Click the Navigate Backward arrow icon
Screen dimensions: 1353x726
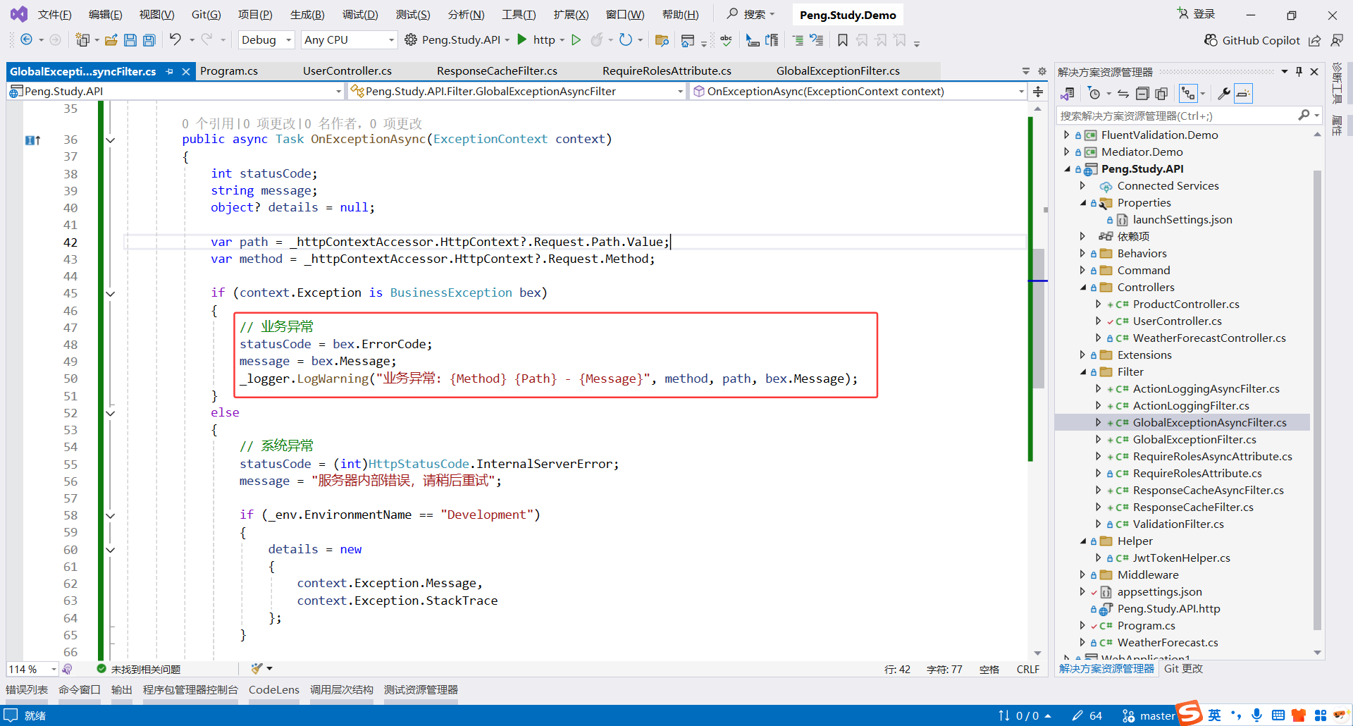pos(26,40)
